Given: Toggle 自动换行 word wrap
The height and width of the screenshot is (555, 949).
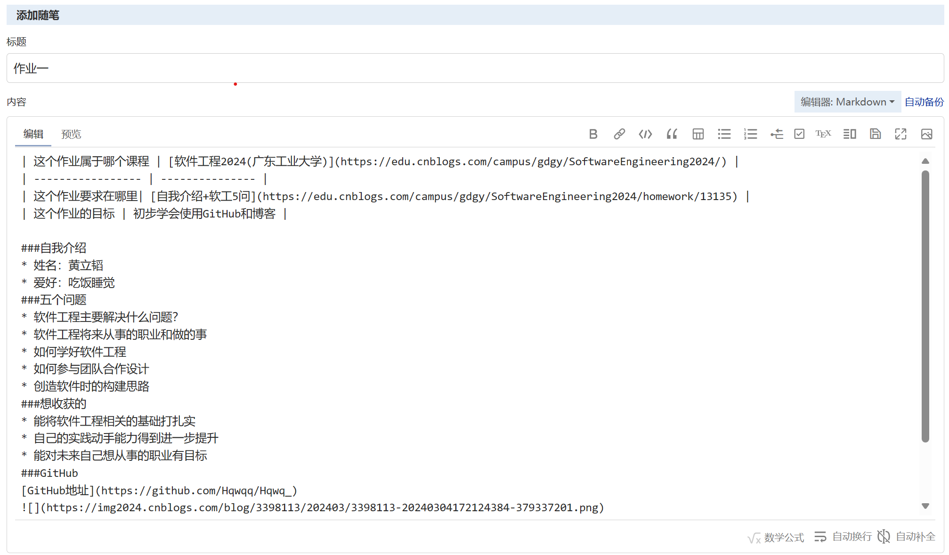Looking at the screenshot, I should point(843,537).
